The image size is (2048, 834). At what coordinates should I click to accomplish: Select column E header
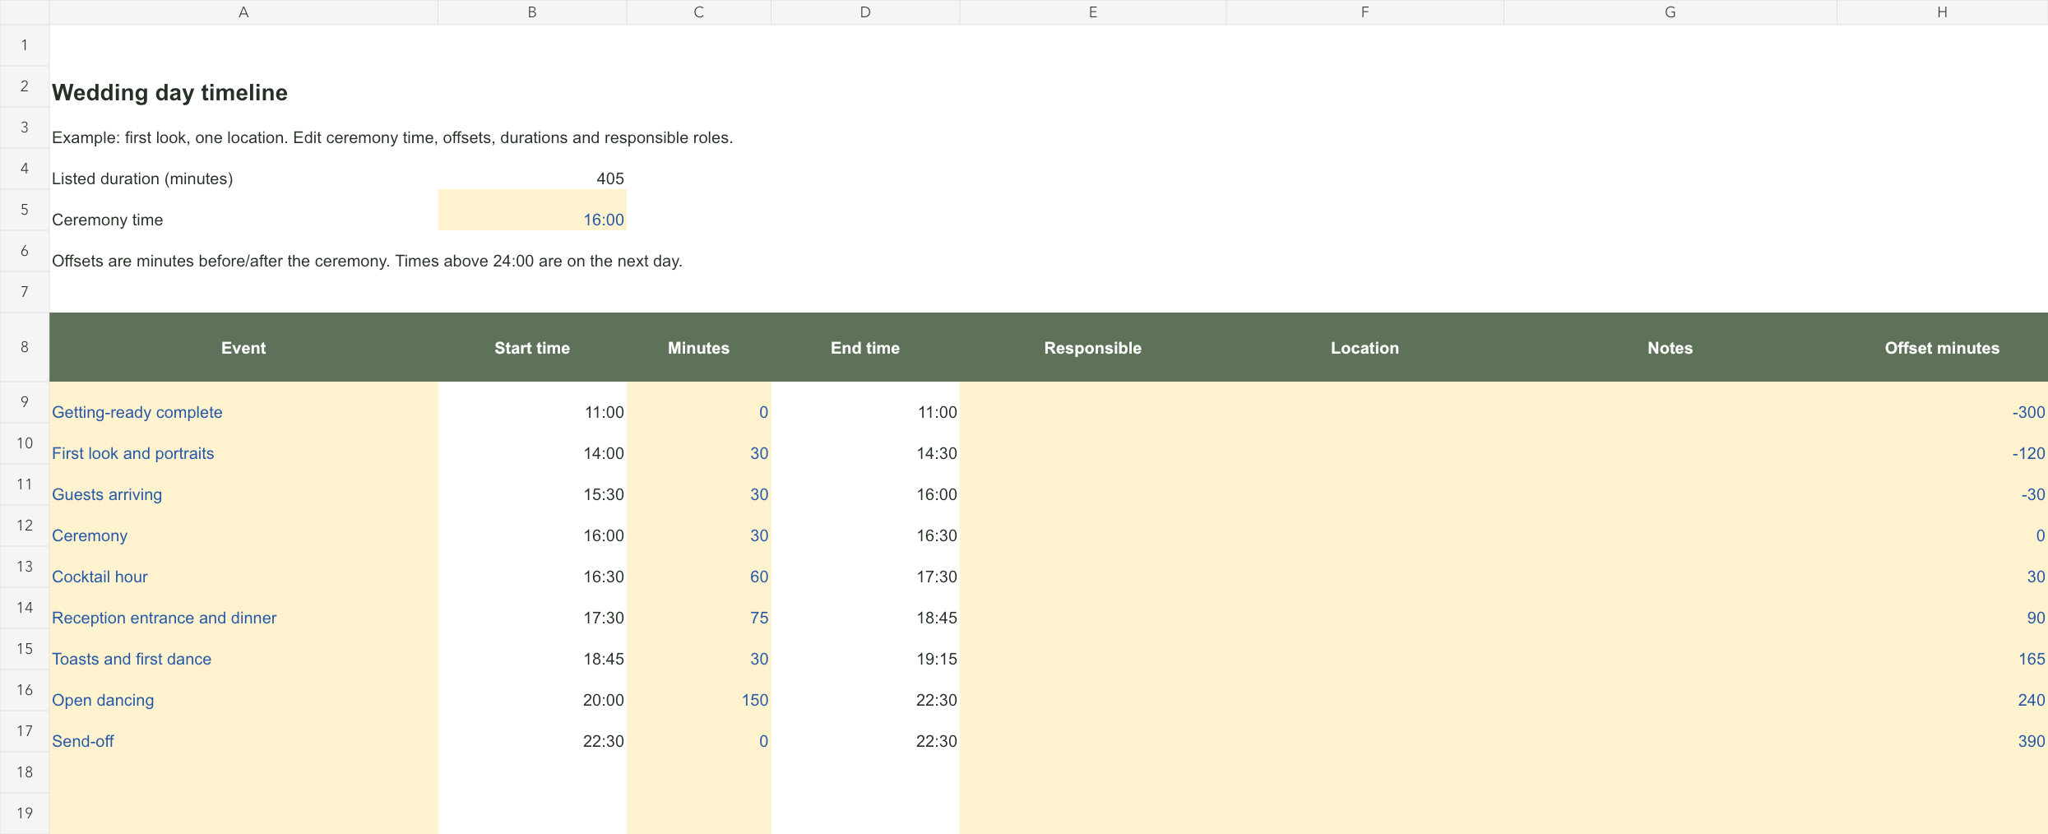point(1093,12)
